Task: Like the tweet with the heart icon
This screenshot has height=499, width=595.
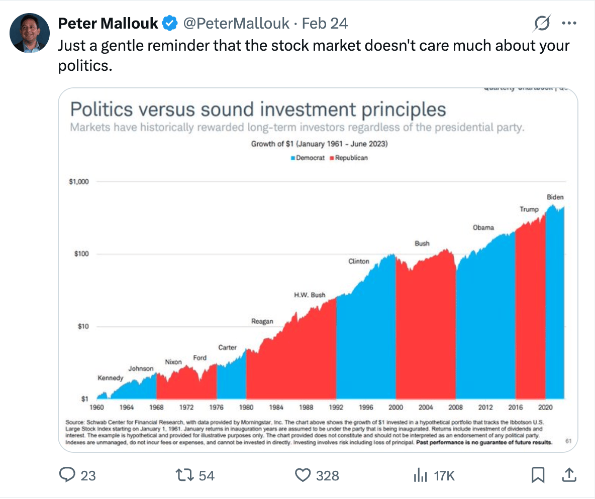Action: click(x=303, y=475)
